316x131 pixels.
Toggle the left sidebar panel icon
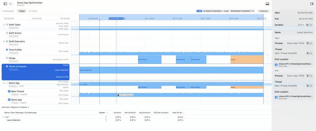click(5, 4)
